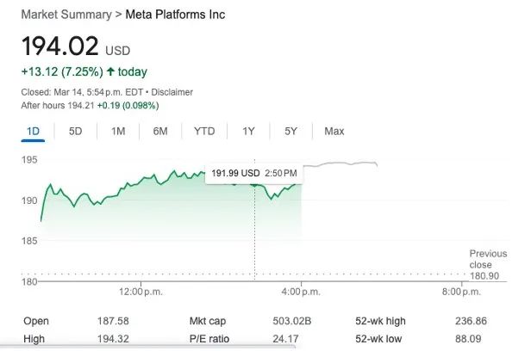
Task: Show the 5Y price chart
Action: (290, 131)
